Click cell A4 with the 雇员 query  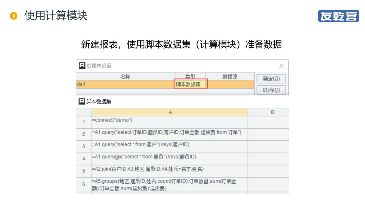click(x=170, y=159)
